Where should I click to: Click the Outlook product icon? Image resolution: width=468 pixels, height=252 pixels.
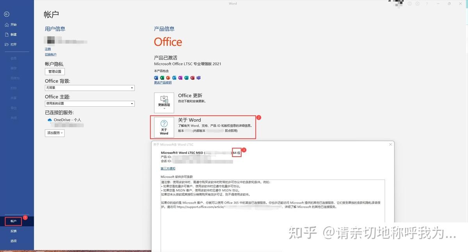pos(174,78)
